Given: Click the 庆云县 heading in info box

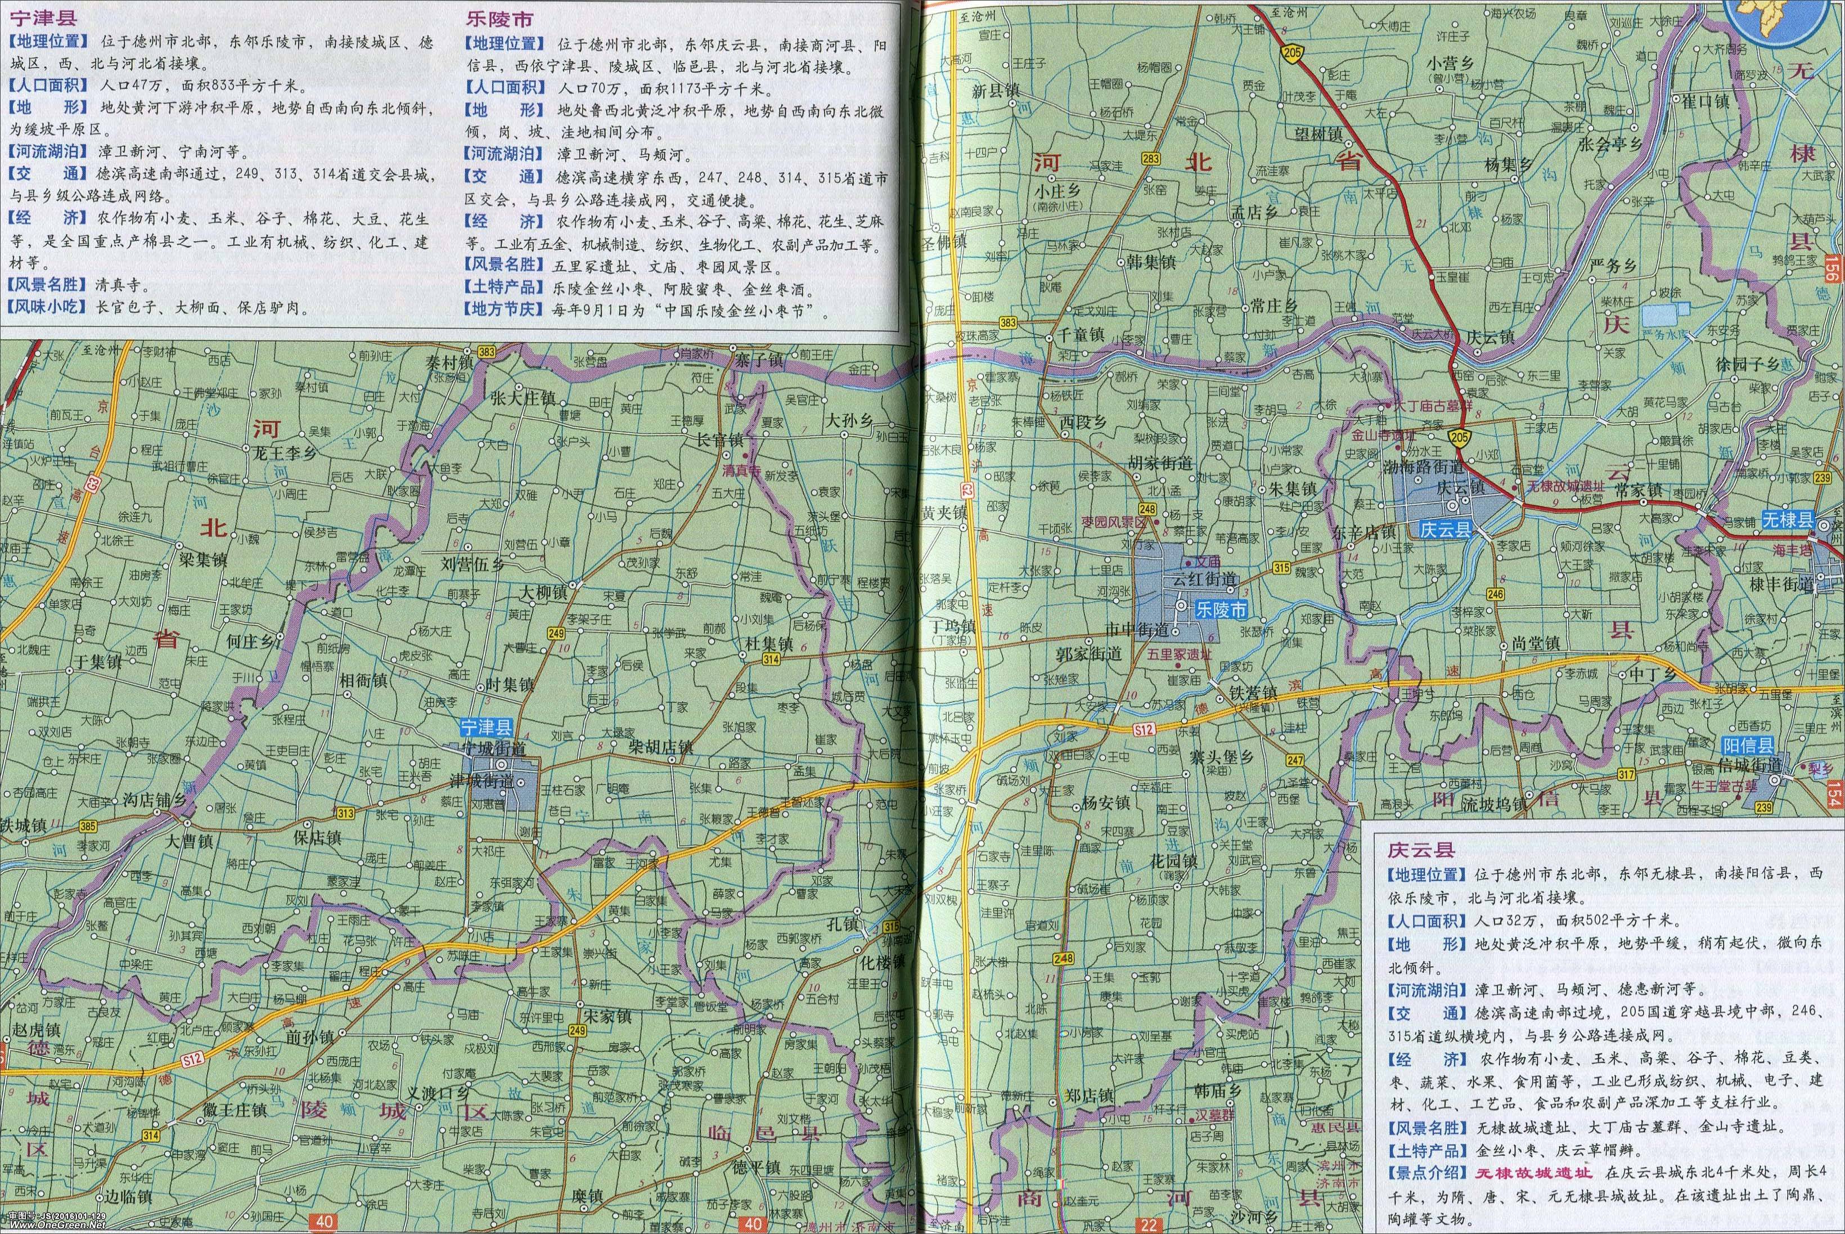Looking at the screenshot, I should [x=1421, y=849].
